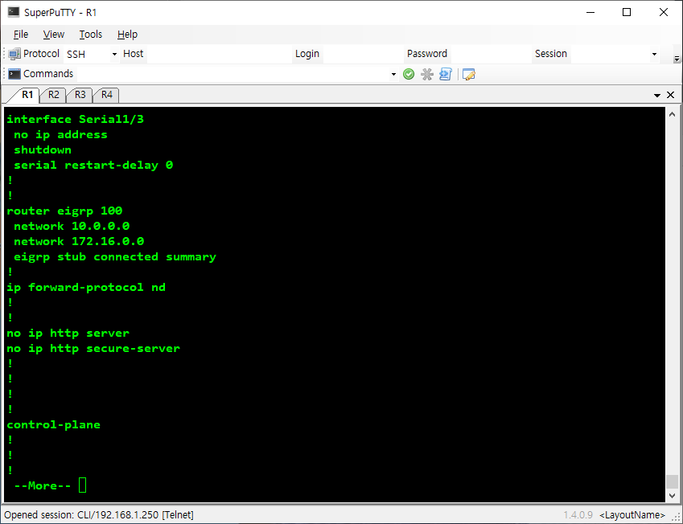The width and height of the screenshot is (683, 524).
Task: Click the Protocol toolbar monitor icon
Action: click(14, 54)
